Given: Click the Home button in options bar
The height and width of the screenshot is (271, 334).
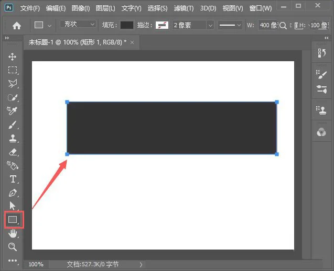Looking at the screenshot, I should pos(17,25).
